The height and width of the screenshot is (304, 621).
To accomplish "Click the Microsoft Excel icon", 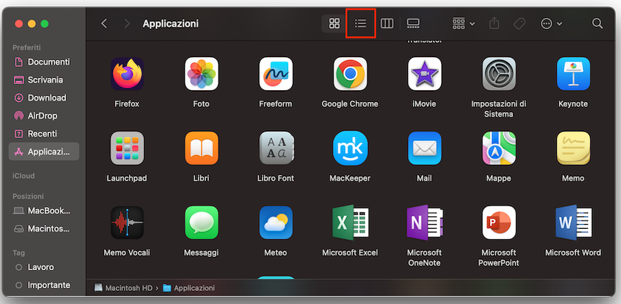I will [350, 223].
